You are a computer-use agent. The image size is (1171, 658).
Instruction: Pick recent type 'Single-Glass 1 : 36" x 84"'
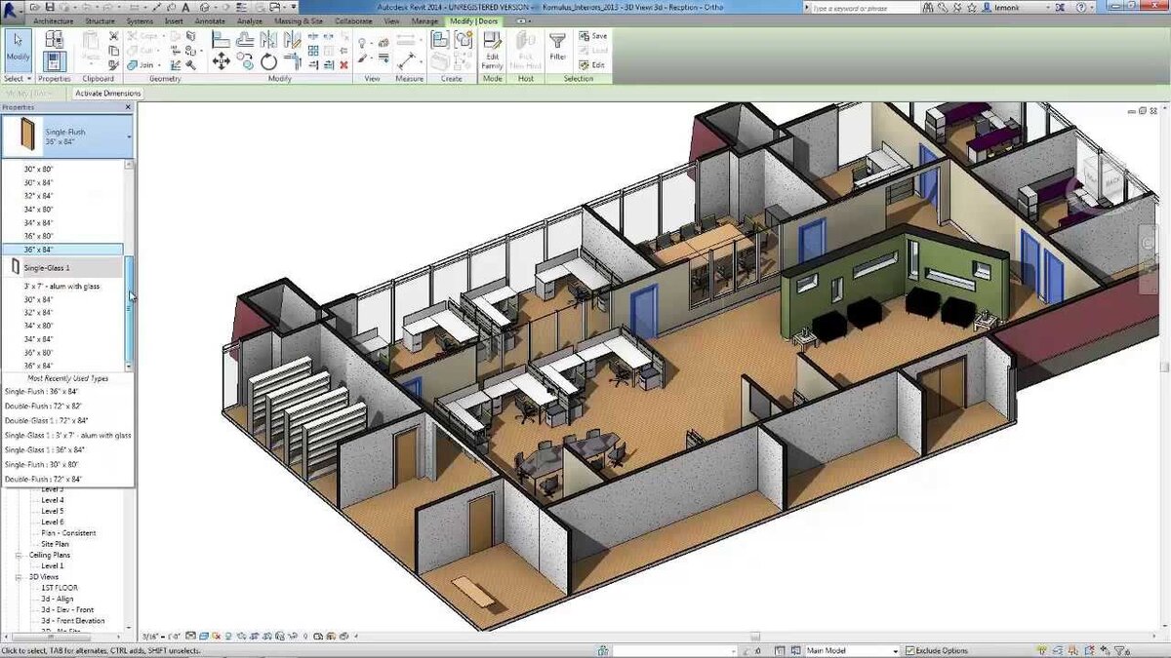(x=45, y=449)
